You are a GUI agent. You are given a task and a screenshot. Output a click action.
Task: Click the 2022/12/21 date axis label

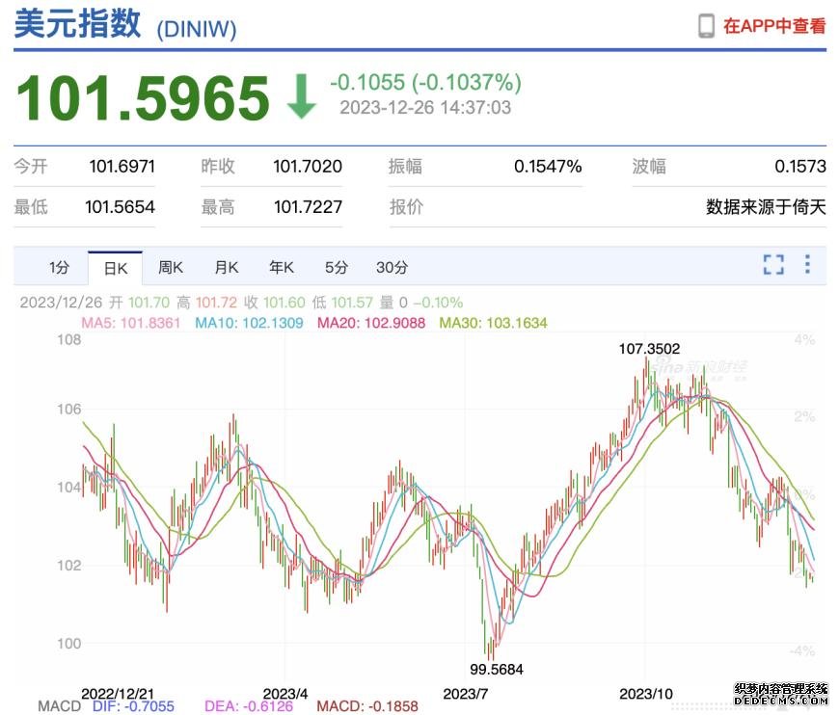[x=118, y=694]
